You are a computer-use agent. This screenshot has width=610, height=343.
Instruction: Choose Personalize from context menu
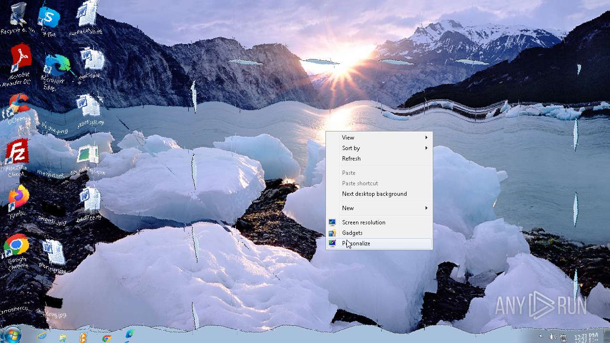pyautogui.click(x=379, y=243)
